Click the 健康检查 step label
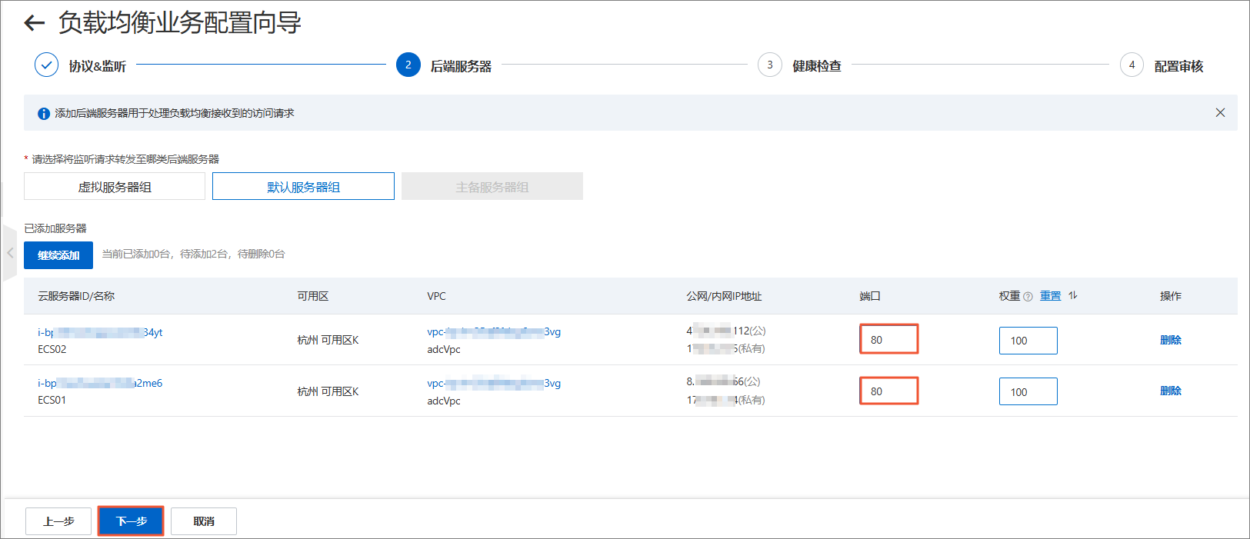The height and width of the screenshot is (539, 1250). point(817,66)
